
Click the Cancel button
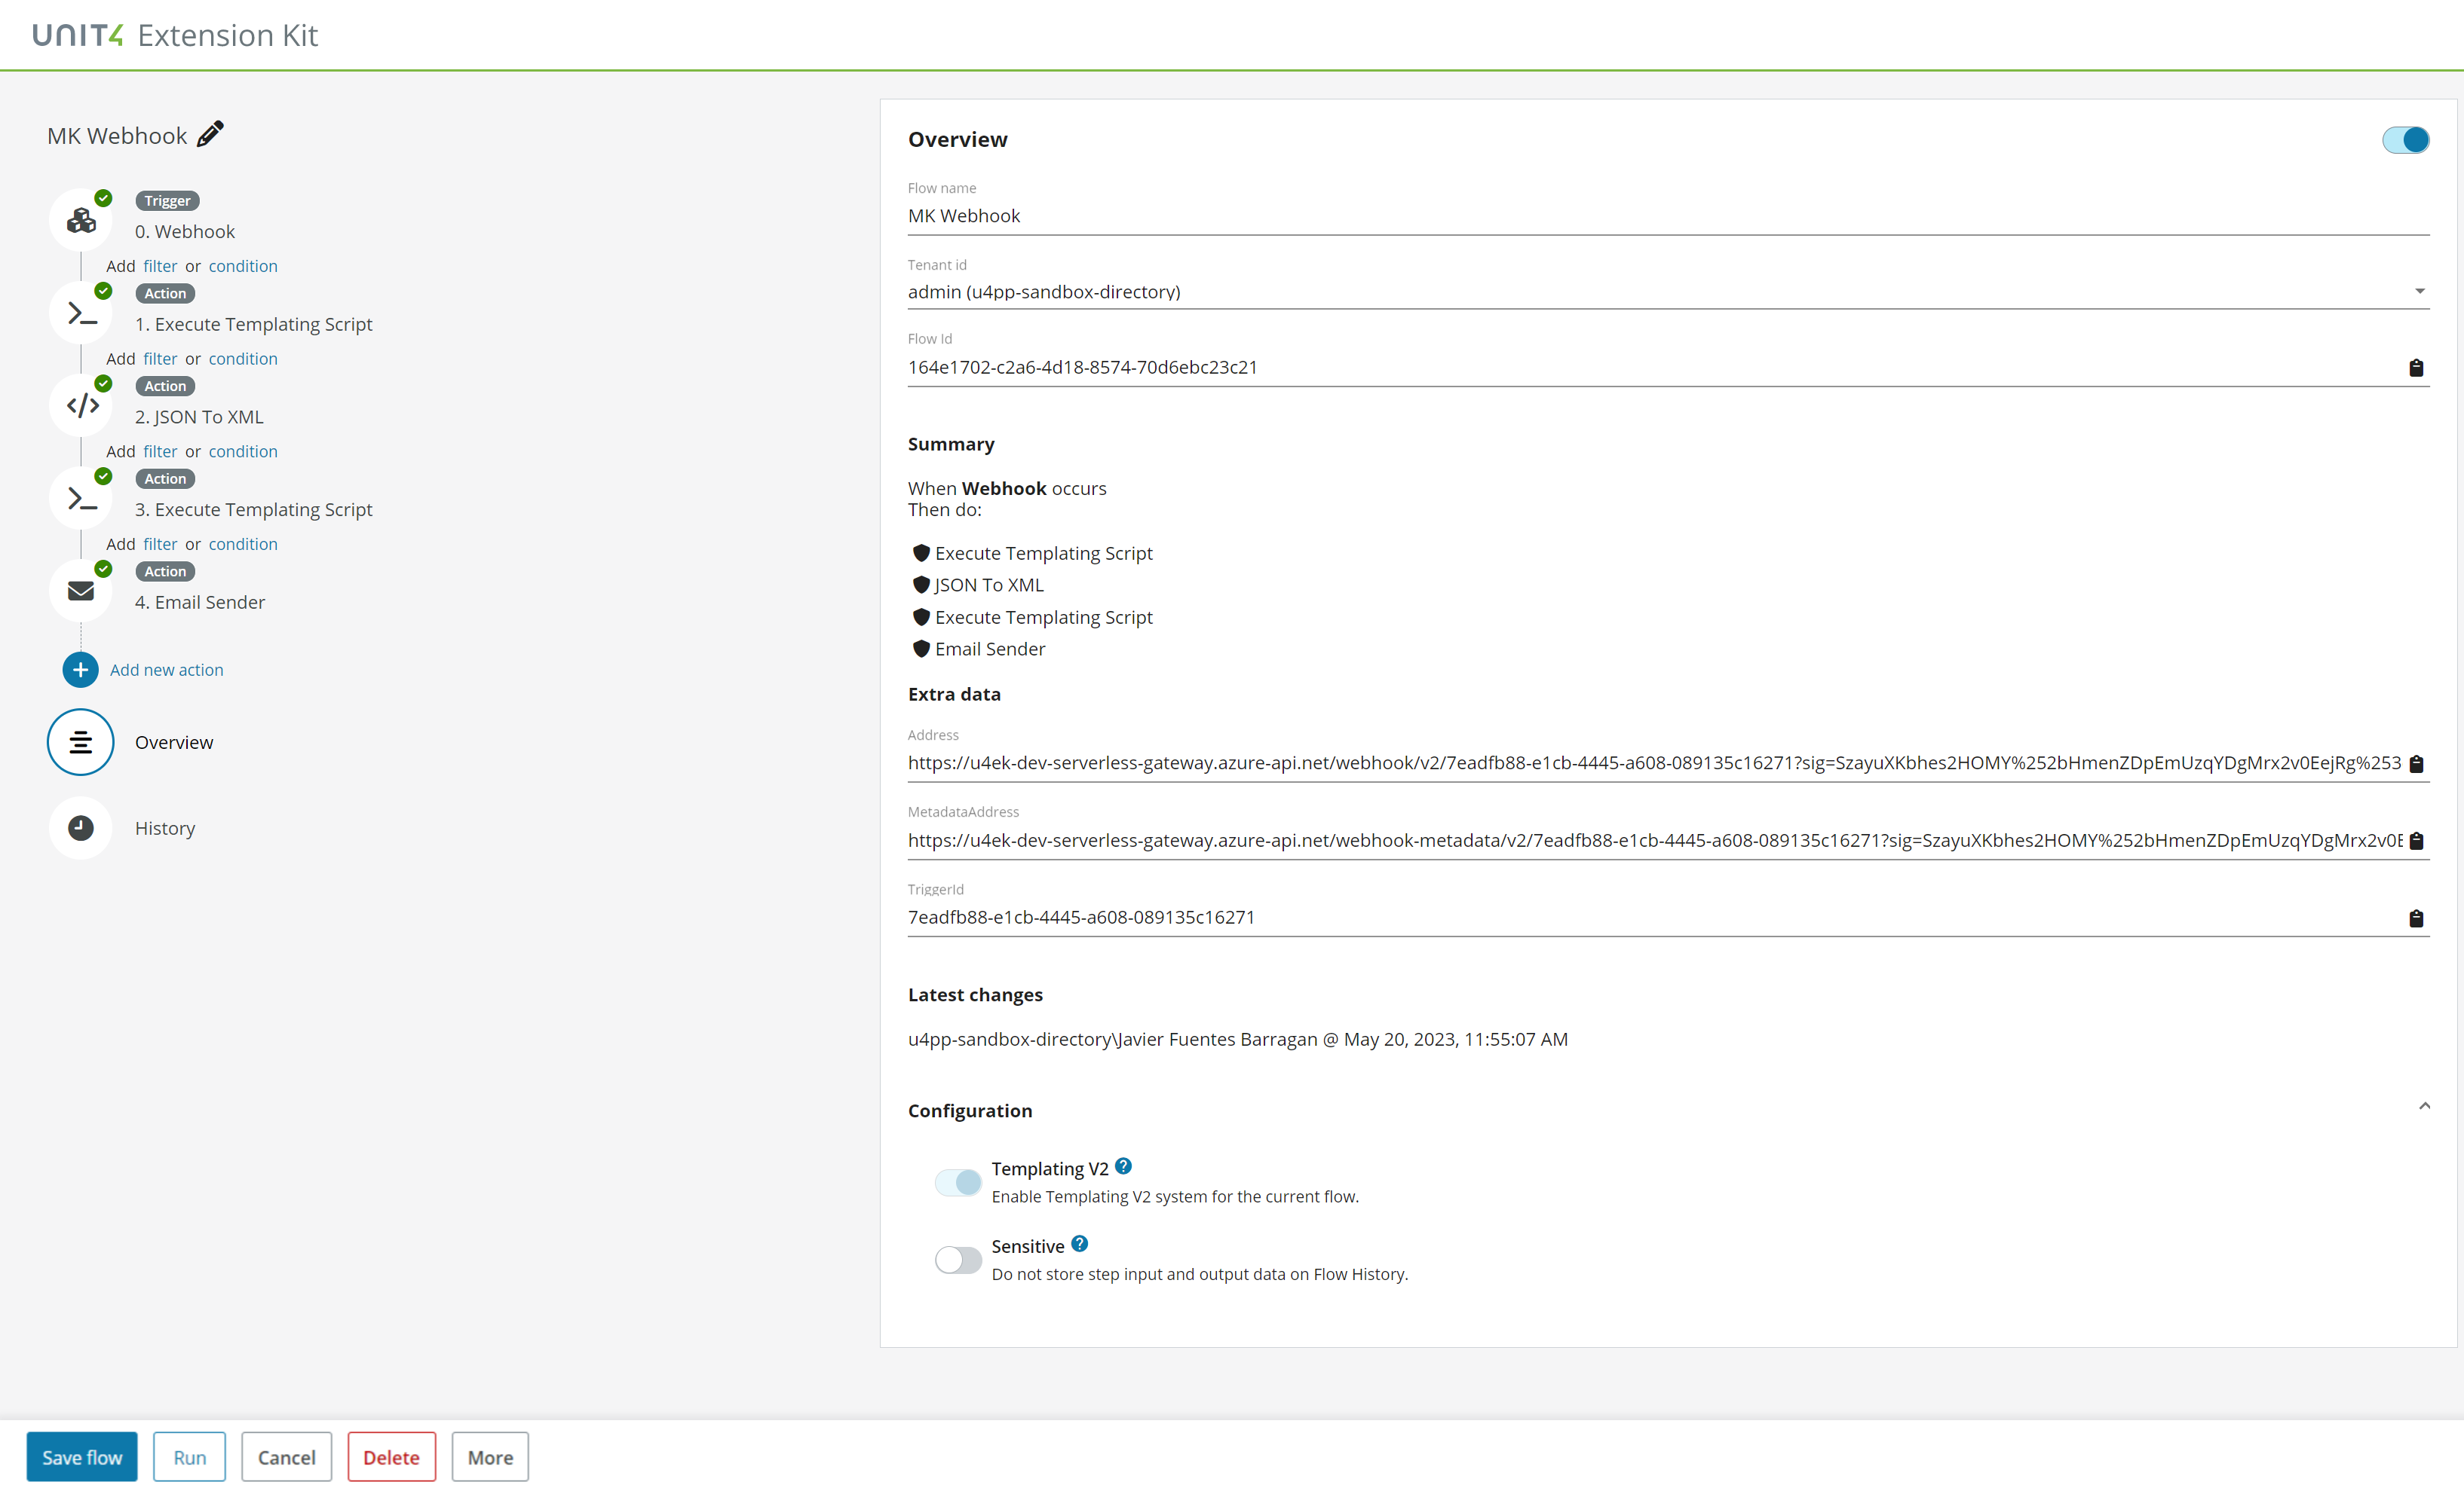tap(286, 1457)
